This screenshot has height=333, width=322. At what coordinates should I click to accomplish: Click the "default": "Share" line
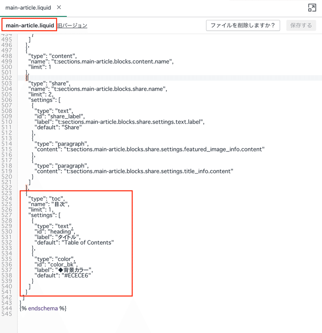58,127
